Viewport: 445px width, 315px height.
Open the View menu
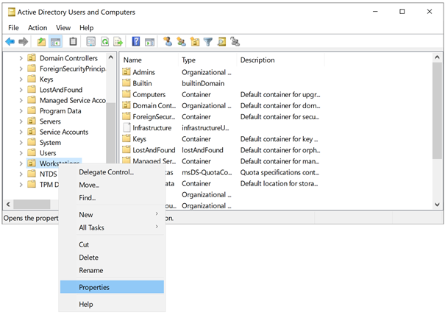tap(63, 27)
